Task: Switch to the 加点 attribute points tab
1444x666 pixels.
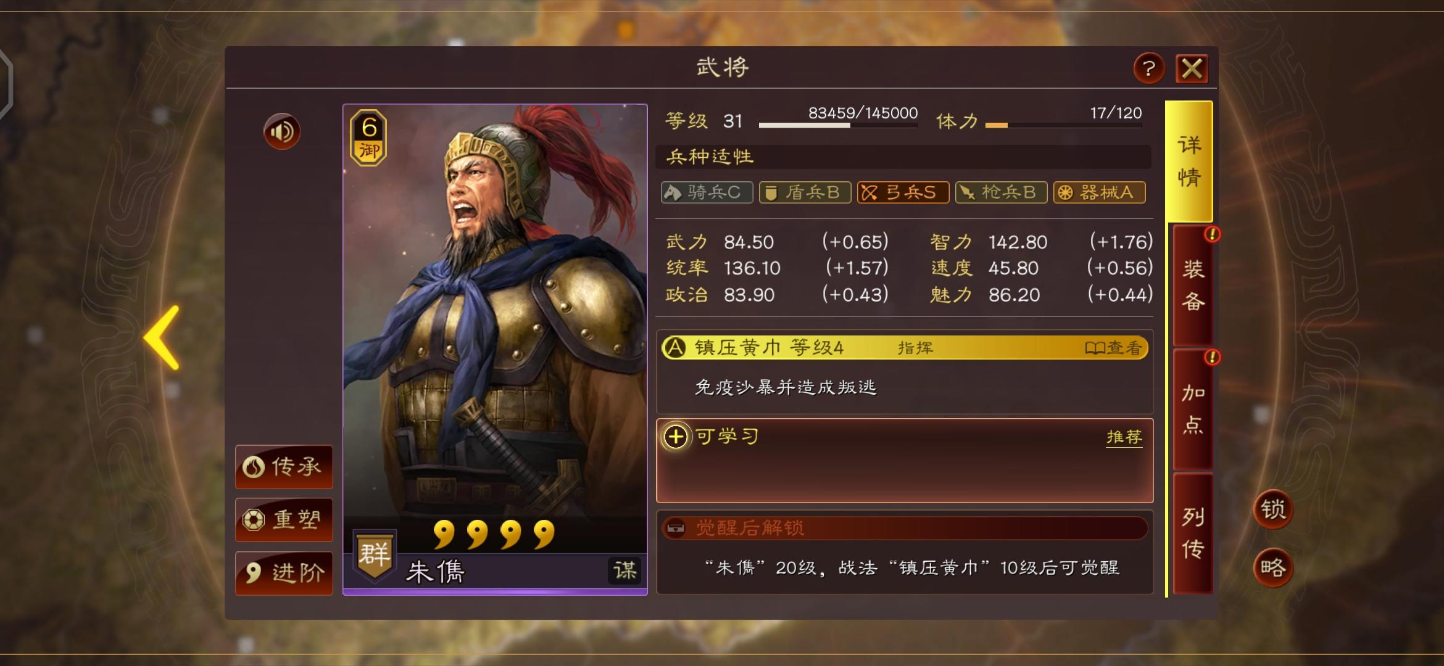Action: [1192, 409]
